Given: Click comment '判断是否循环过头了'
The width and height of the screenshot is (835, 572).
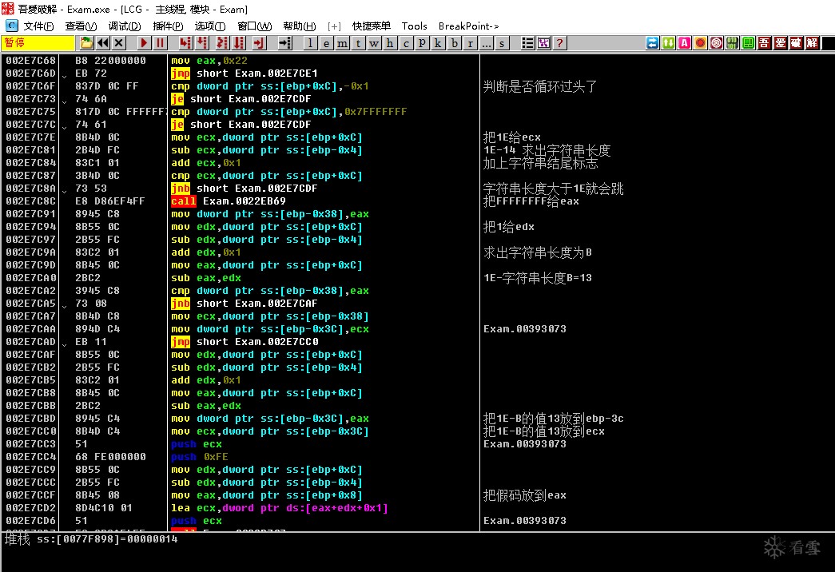Looking at the screenshot, I should pyautogui.click(x=540, y=86).
